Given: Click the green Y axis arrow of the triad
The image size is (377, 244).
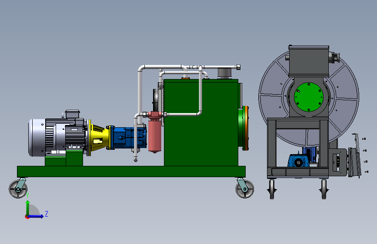Looking at the screenshot, I should 28,208.
